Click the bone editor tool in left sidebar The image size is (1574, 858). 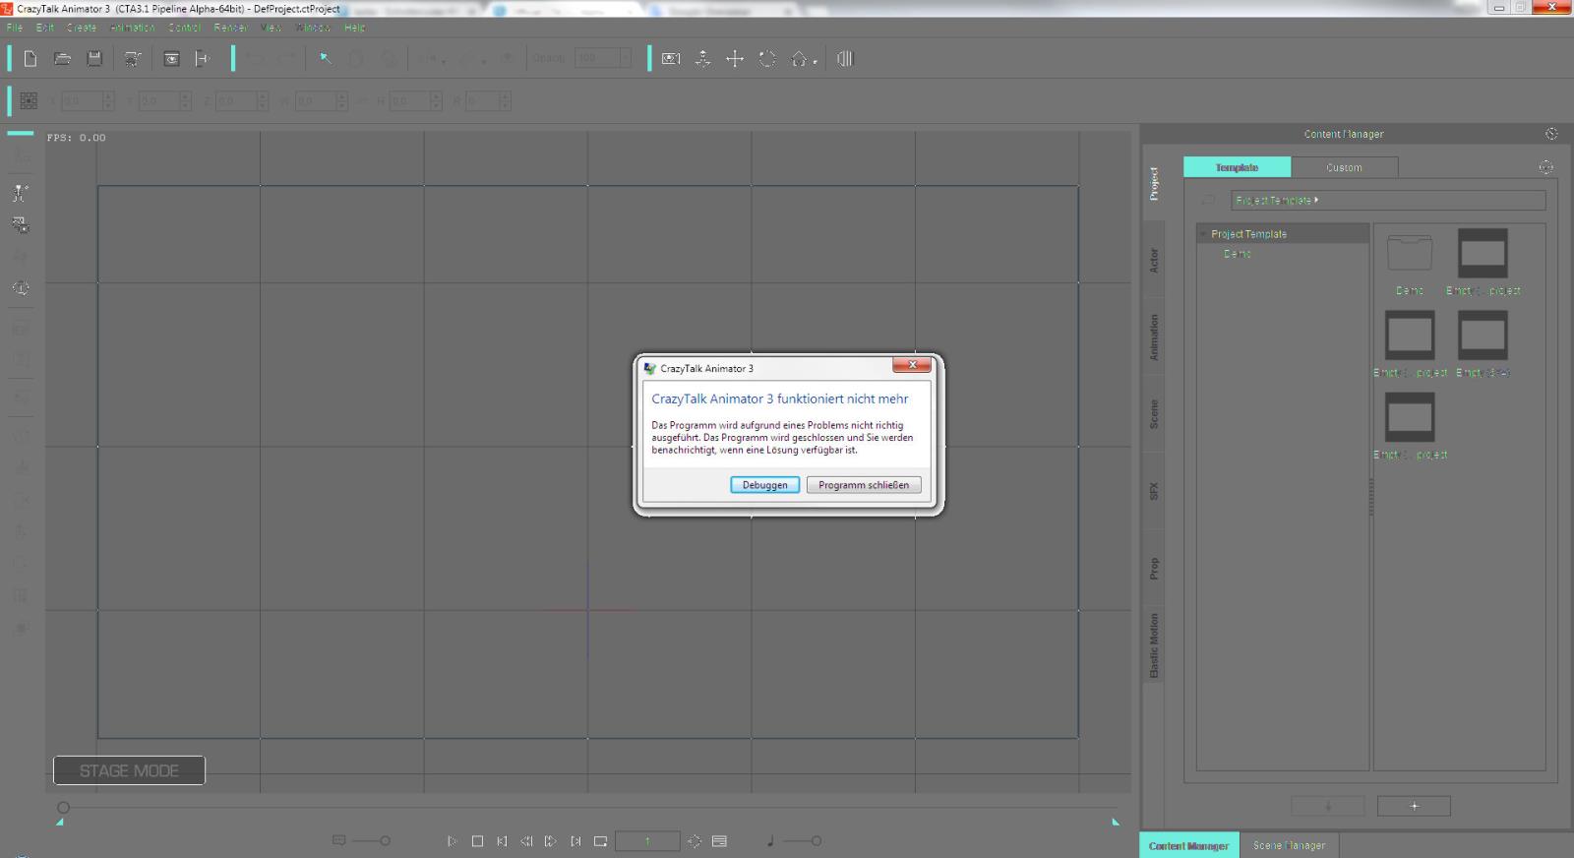[20, 193]
